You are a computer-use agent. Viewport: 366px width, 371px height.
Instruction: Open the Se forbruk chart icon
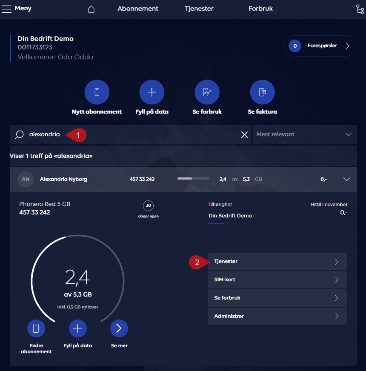(207, 92)
